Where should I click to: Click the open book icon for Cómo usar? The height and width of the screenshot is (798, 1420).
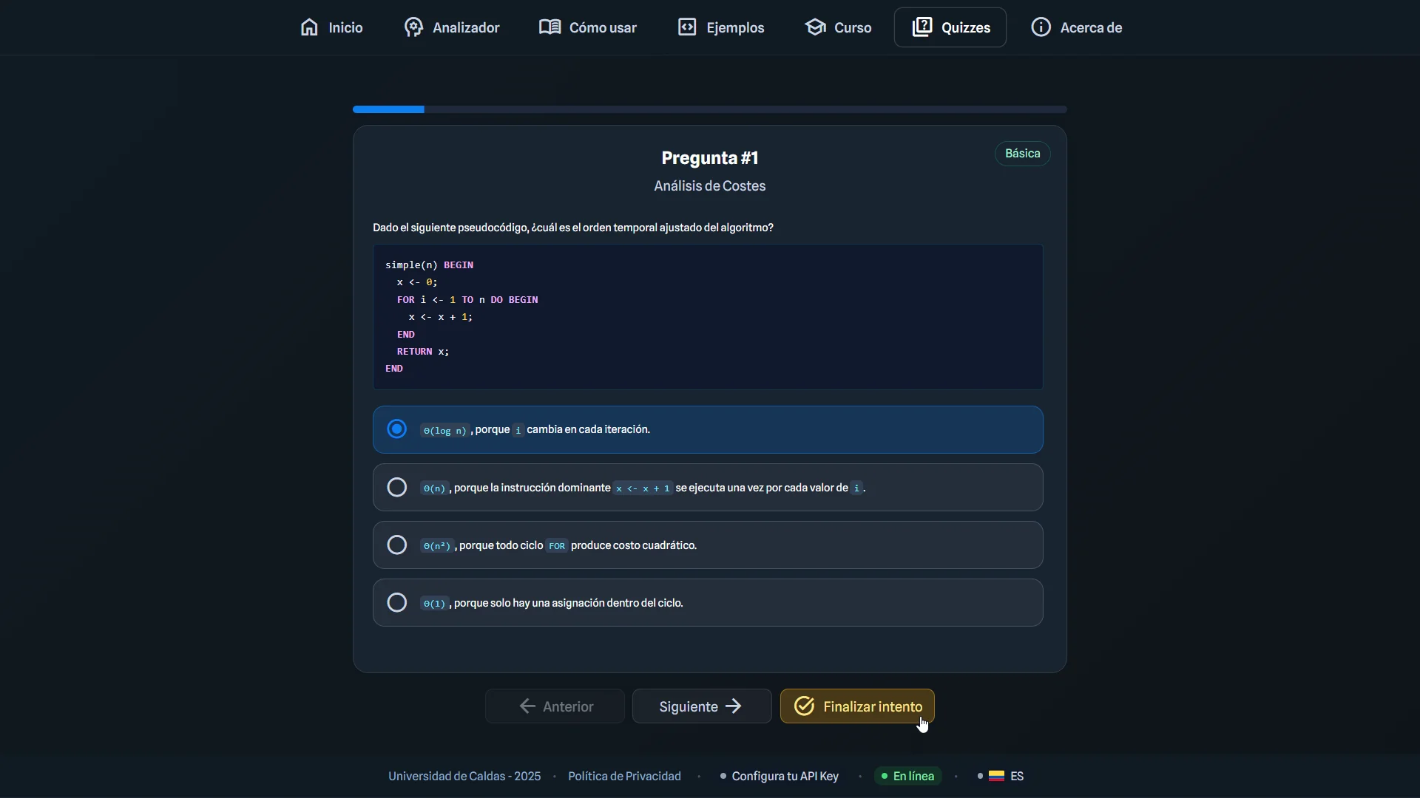(550, 27)
